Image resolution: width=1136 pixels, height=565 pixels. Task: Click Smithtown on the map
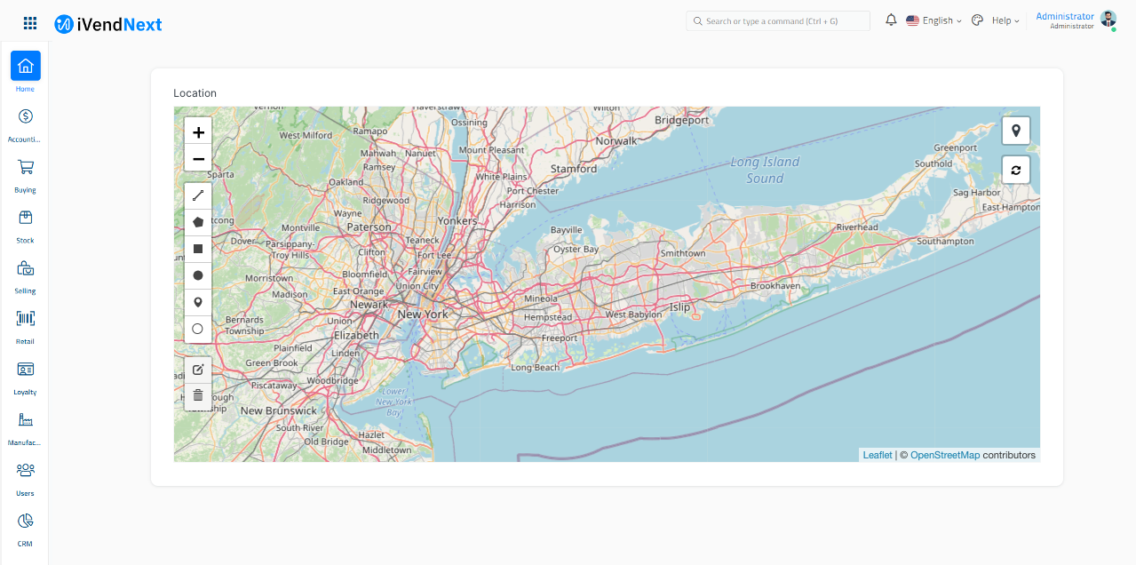[683, 253]
